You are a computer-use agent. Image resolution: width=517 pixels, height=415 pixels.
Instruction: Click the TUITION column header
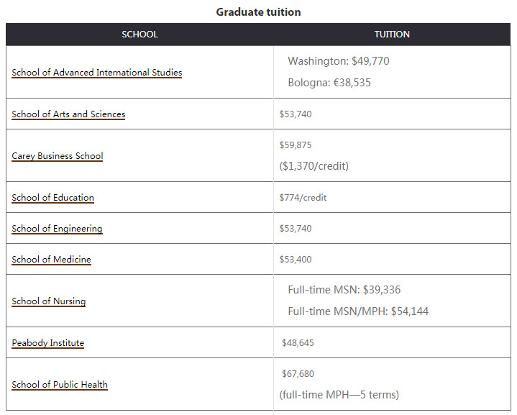tap(392, 35)
